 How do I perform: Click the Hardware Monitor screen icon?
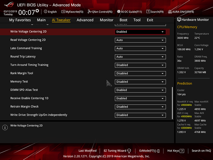(179, 20)
